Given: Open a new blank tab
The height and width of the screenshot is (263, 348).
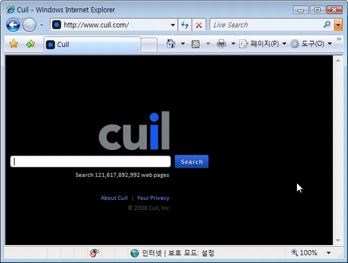Looking at the screenshot, I should point(149,45).
